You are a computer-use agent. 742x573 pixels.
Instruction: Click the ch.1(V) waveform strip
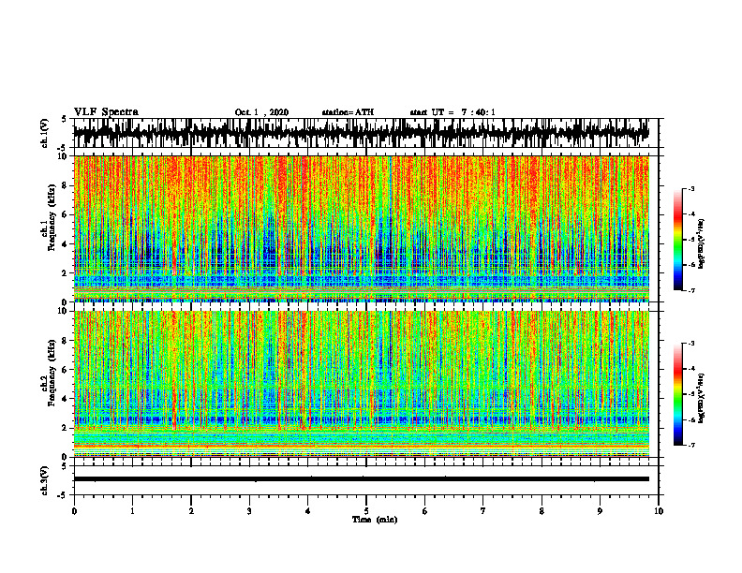(362, 133)
